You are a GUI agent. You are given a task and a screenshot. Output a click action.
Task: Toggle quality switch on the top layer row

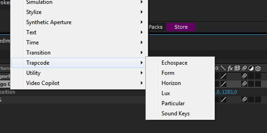click(223, 76)
